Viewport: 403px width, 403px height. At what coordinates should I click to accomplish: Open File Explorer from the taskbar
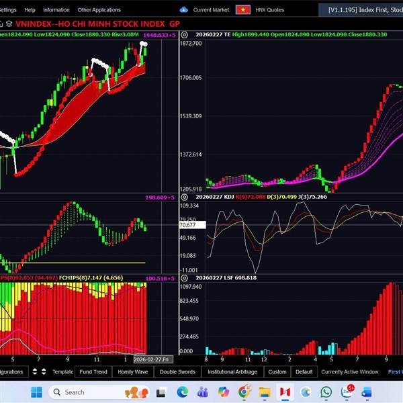click(265, 392)
